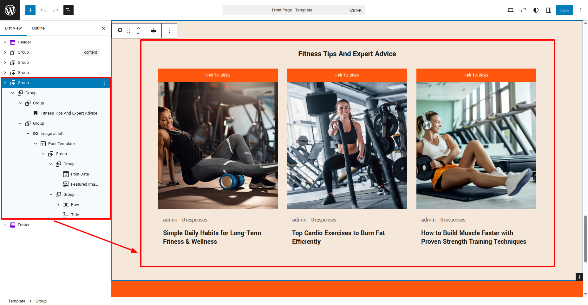
Task: Open the device preview view icon
Action: (x=510, y=10)
